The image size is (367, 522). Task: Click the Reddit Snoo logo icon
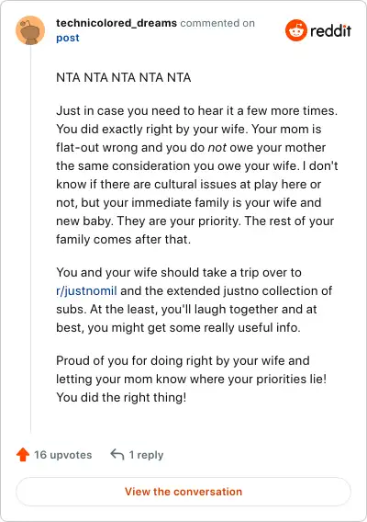tap(295, 30)
